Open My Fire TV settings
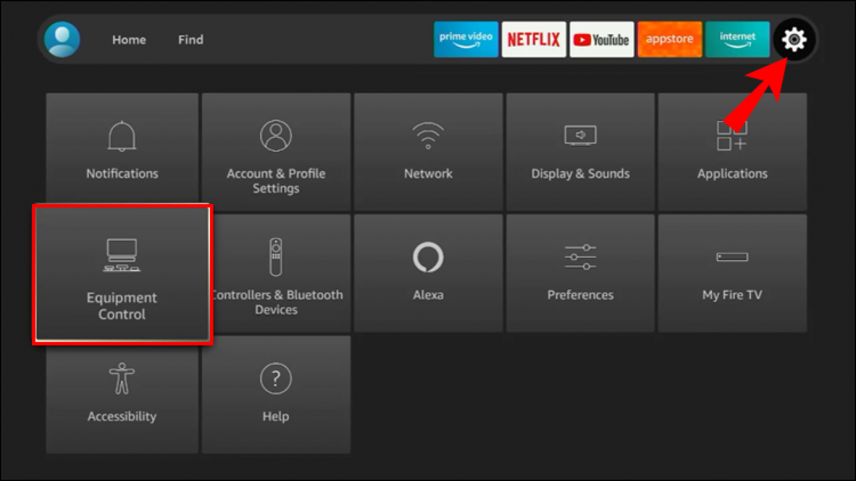The height and width of the screenshot is (481, 856). (x=732, y=273)
